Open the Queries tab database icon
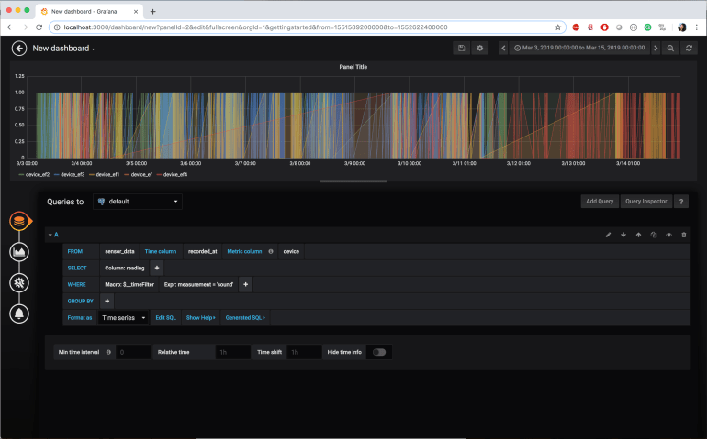707x439 pixels. click(x=18, y=222)
